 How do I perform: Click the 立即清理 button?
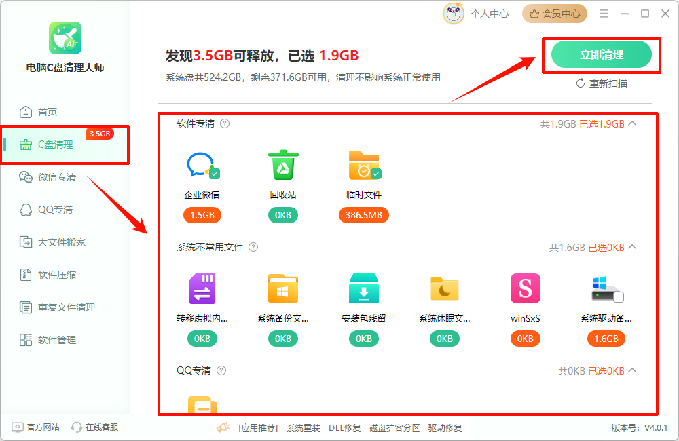(x=601, y=54)
